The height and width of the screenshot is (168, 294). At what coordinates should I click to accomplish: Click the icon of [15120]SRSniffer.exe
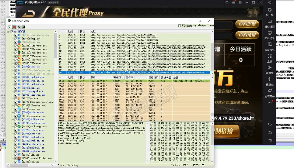19,53
